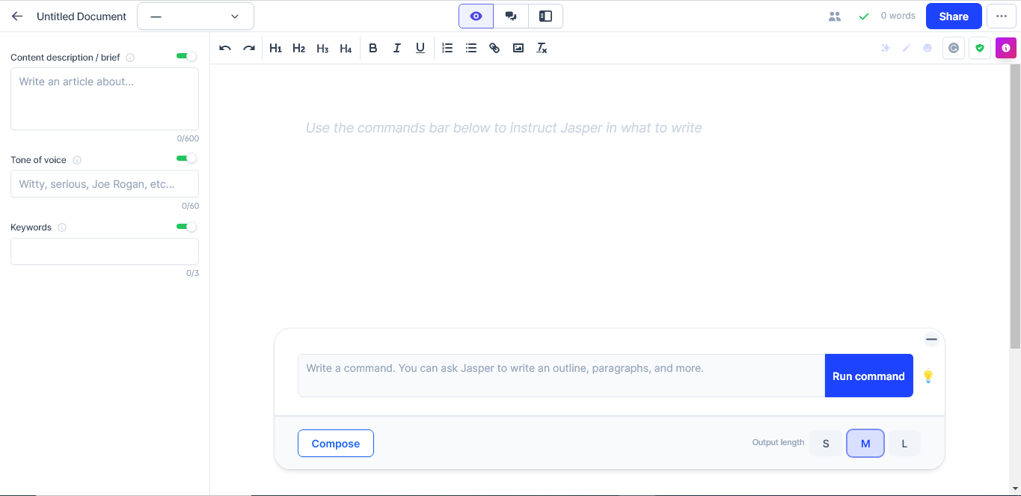Switch to chat mode view

(511, 16)
